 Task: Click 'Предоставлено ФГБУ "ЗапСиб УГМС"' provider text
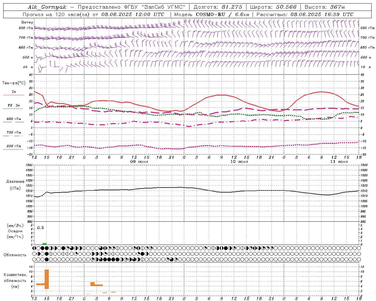132,7
